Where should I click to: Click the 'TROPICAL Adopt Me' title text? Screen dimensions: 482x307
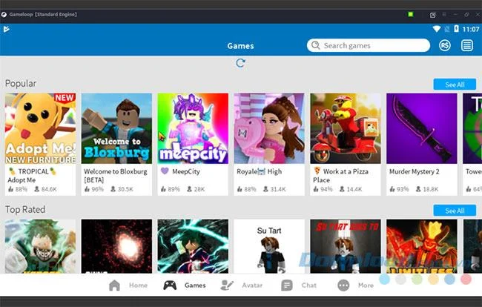(33, 176)
